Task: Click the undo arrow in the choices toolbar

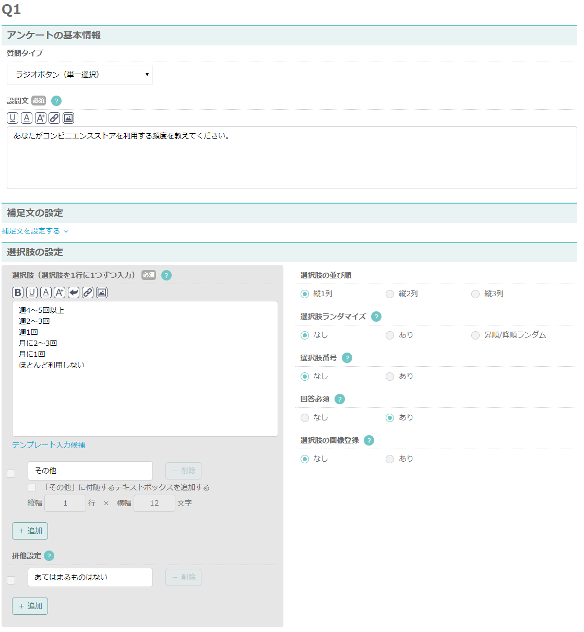Action: 74,292
